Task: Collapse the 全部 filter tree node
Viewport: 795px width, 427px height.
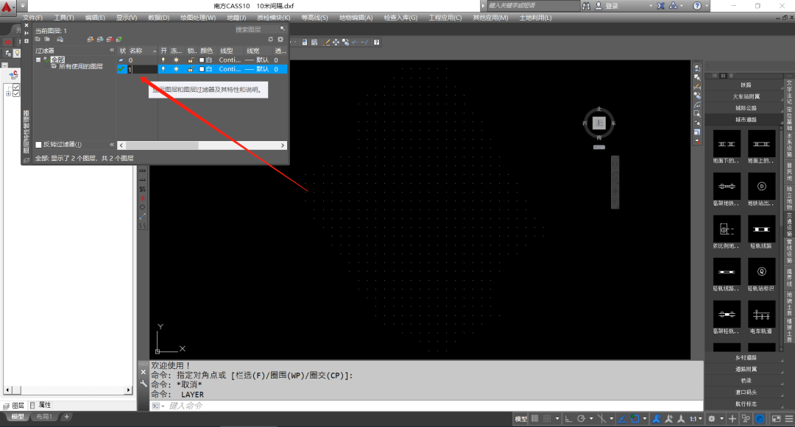Action: [38, 60]
